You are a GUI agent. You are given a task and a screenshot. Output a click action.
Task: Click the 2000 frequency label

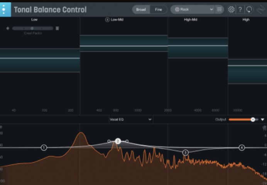(168, 110)
